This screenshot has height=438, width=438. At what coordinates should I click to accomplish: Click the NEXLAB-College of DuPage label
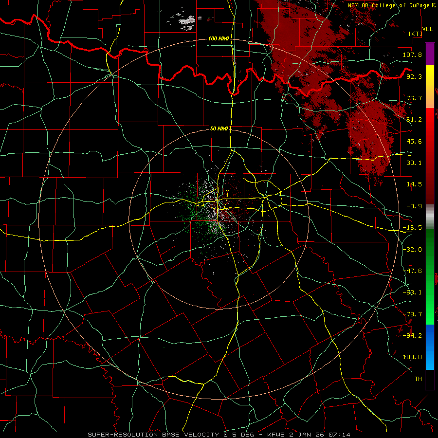pyautogui.click(x=388, y=5)
